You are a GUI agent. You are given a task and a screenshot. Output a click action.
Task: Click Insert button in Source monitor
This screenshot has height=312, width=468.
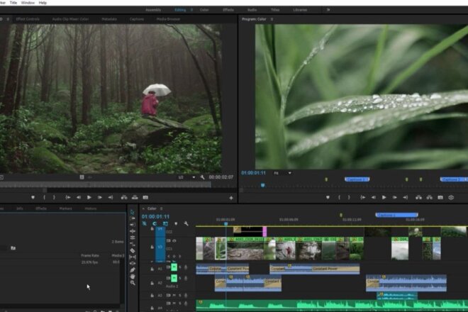[x=124, y=197]
